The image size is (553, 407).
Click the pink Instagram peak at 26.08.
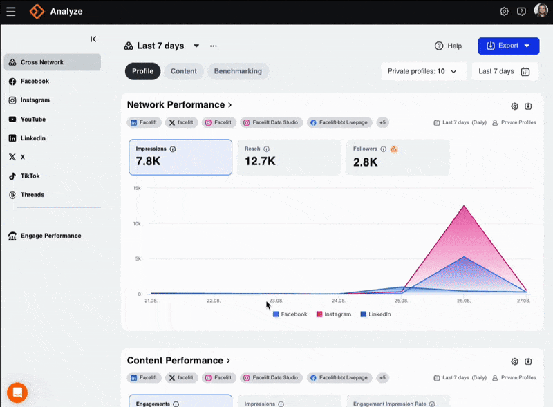pos(464,206)
